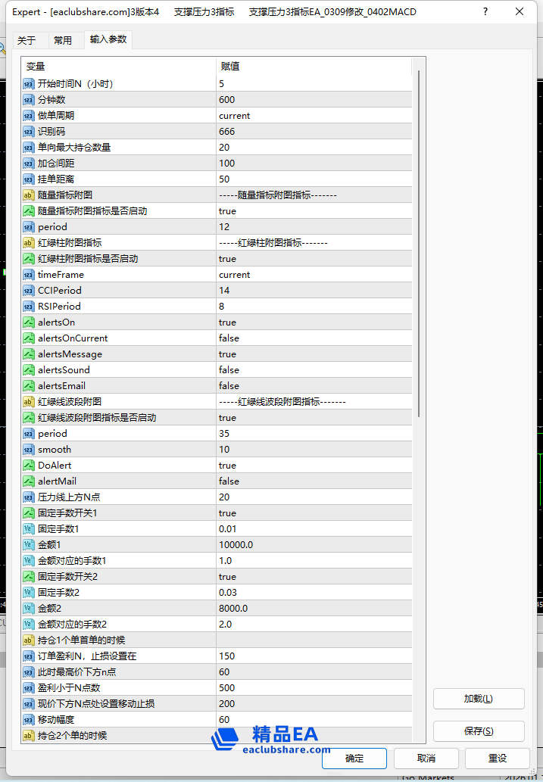Click the integer icon beside 单向最大持仓数量
This screenshot has height=782, width=543.
click(x=29, y=148)
